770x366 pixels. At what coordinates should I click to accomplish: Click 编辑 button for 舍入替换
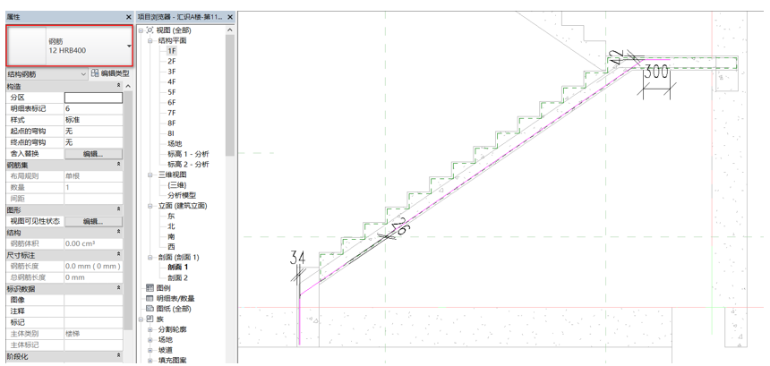[x=92, y=154]
